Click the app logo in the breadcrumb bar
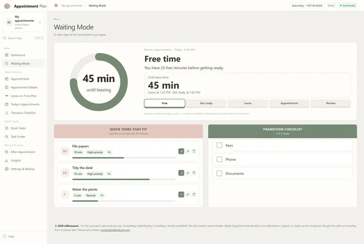 [56, 5]
